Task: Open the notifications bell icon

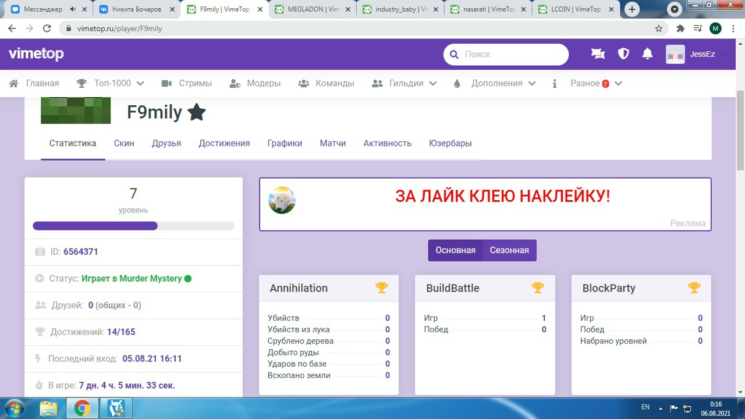Action: click(647, 54)
